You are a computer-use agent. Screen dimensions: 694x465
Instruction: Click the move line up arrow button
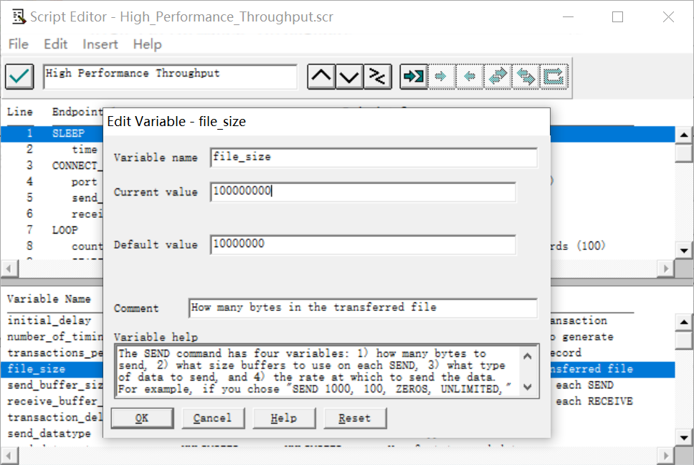pyautogui.click(x=321, y=77)
